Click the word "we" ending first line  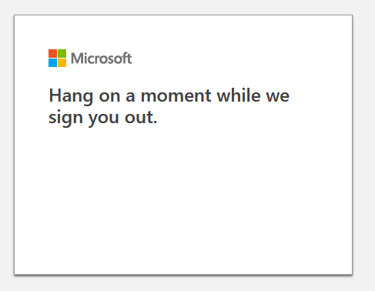(x=278, y=97)
